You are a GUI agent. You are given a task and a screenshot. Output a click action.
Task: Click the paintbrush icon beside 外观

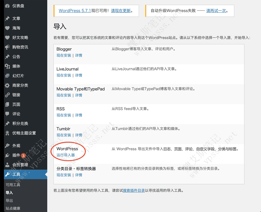tap(7, 146)
